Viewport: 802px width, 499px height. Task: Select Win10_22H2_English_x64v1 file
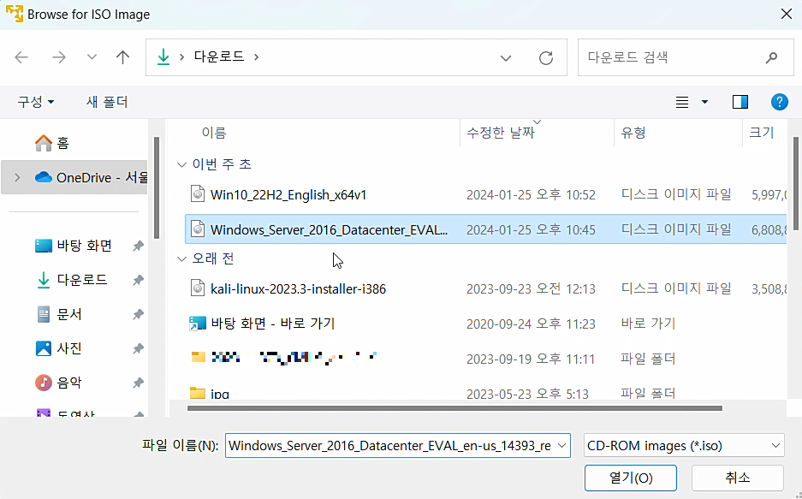click(x=288, y=195)
